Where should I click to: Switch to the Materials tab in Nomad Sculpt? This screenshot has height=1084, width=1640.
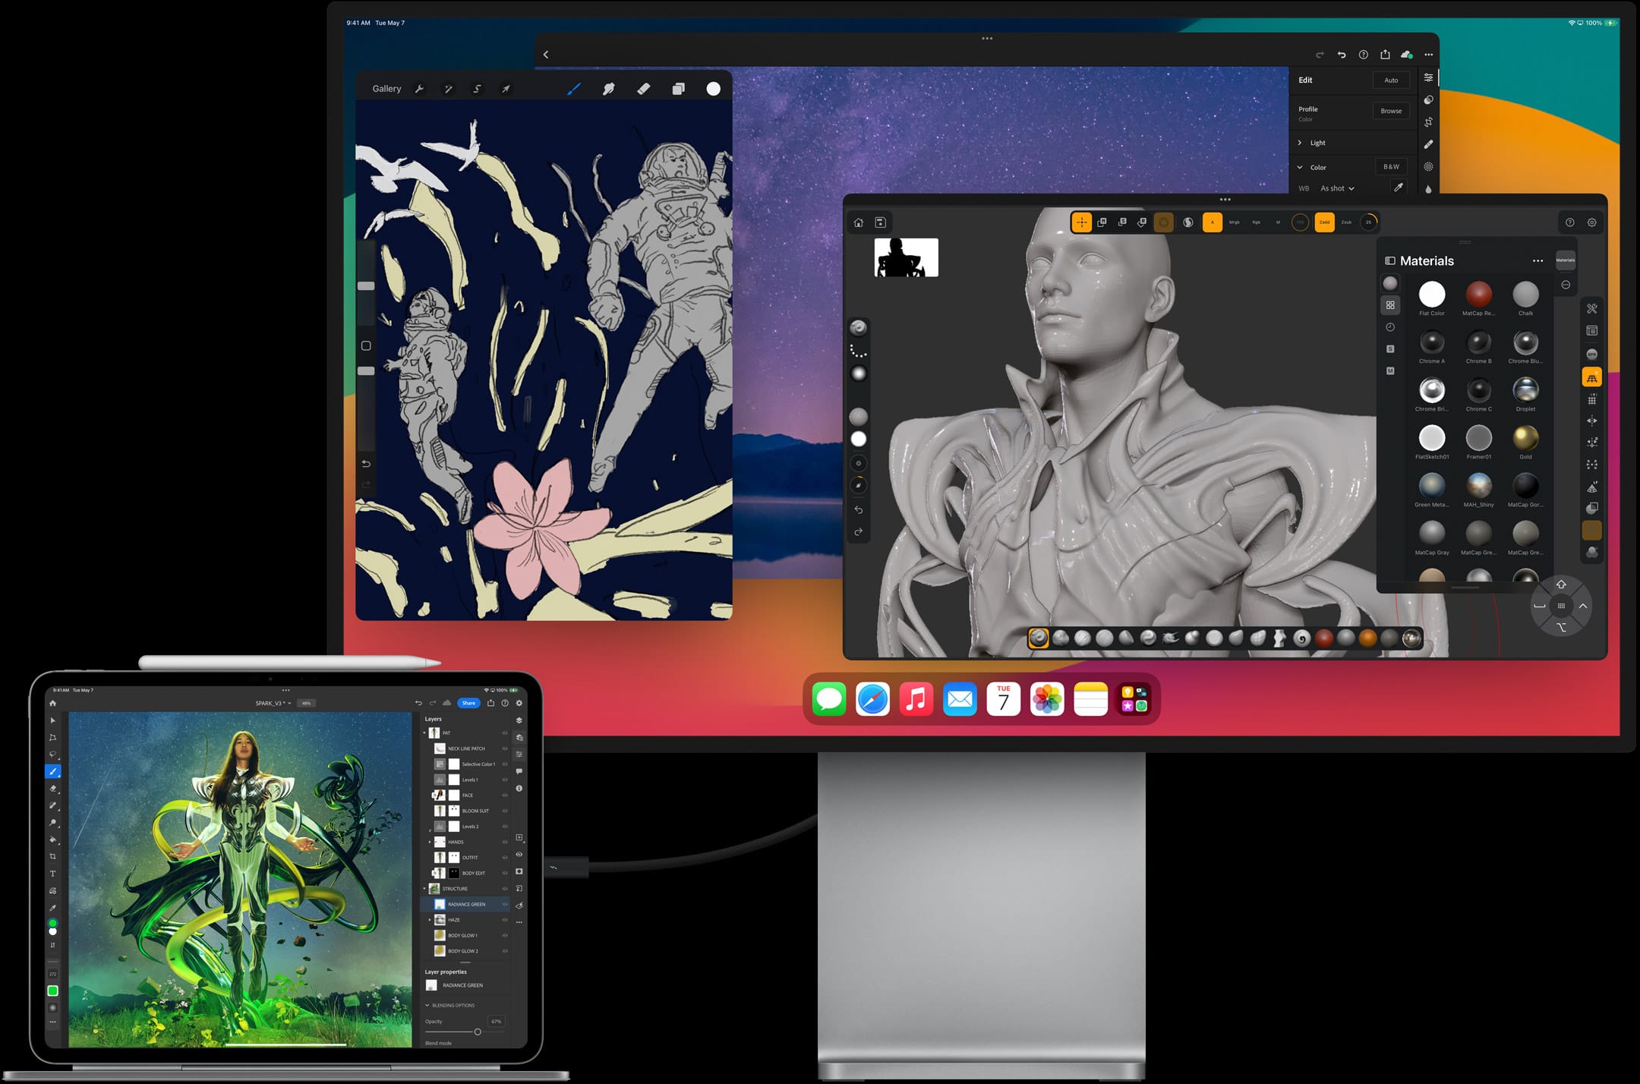(1566, 260)
